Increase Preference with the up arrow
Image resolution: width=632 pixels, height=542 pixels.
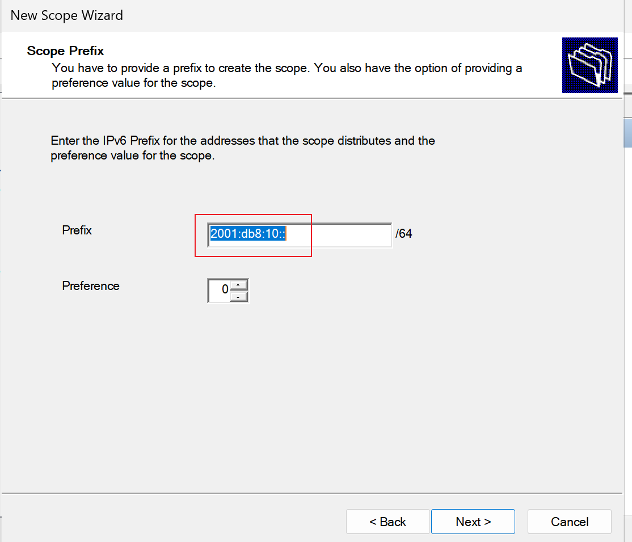coord(238,285)
